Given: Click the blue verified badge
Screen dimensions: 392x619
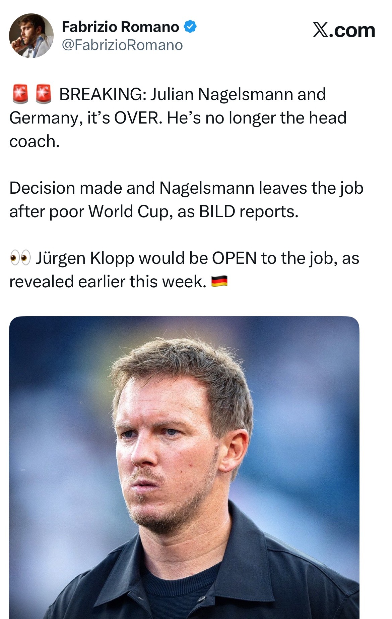Looking at the screenshot, I should 190,27.
